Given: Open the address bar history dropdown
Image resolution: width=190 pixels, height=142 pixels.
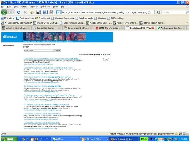Looking at the screenshot, I should coord(153,12).
